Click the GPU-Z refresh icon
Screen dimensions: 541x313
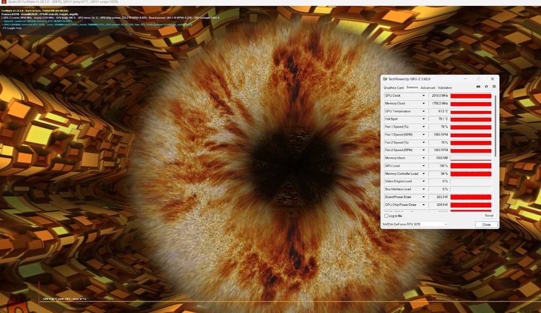click(x=486, y=86)
